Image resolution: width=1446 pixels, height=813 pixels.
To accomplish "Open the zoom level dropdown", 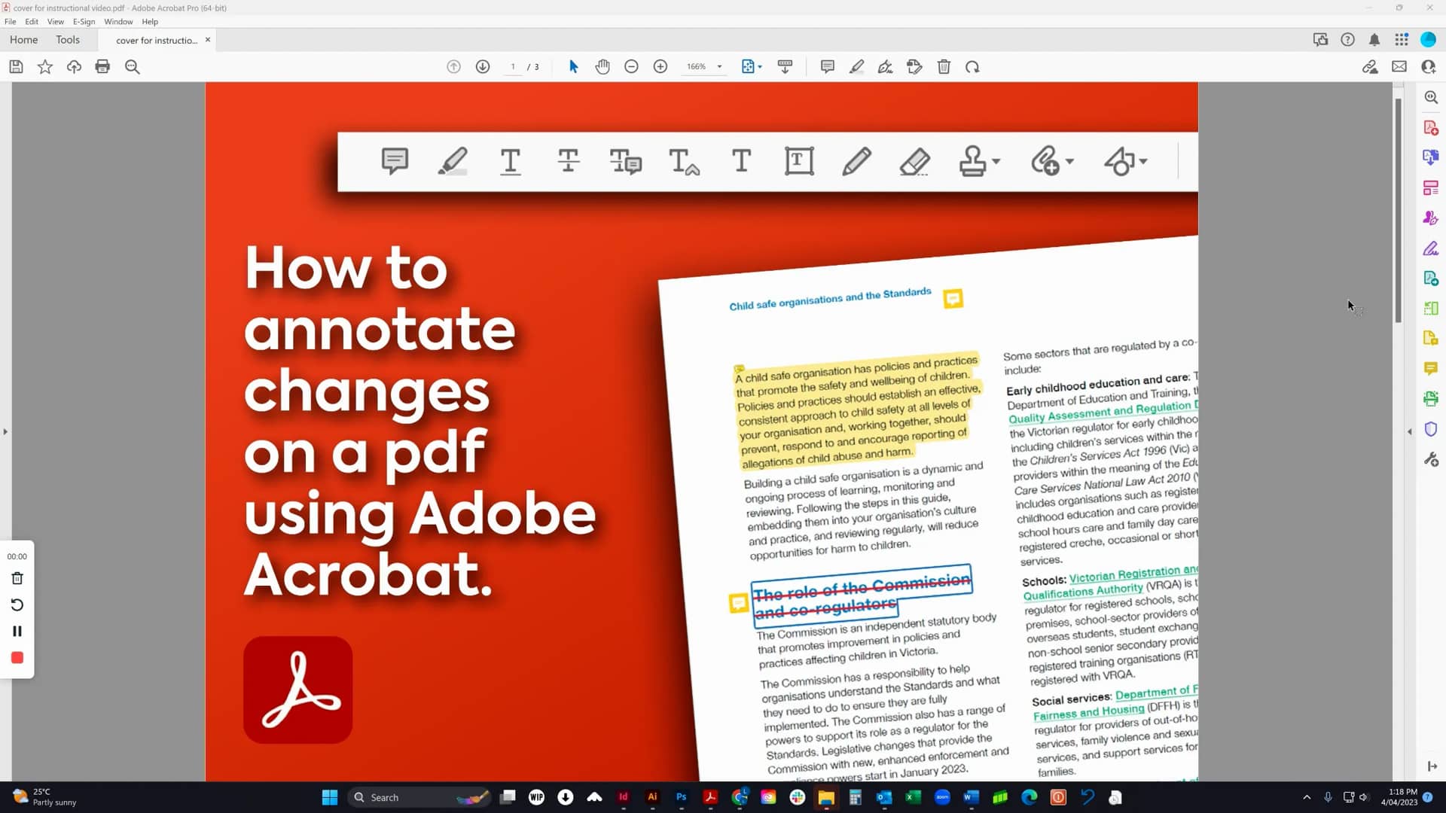I will click(720, 66).
